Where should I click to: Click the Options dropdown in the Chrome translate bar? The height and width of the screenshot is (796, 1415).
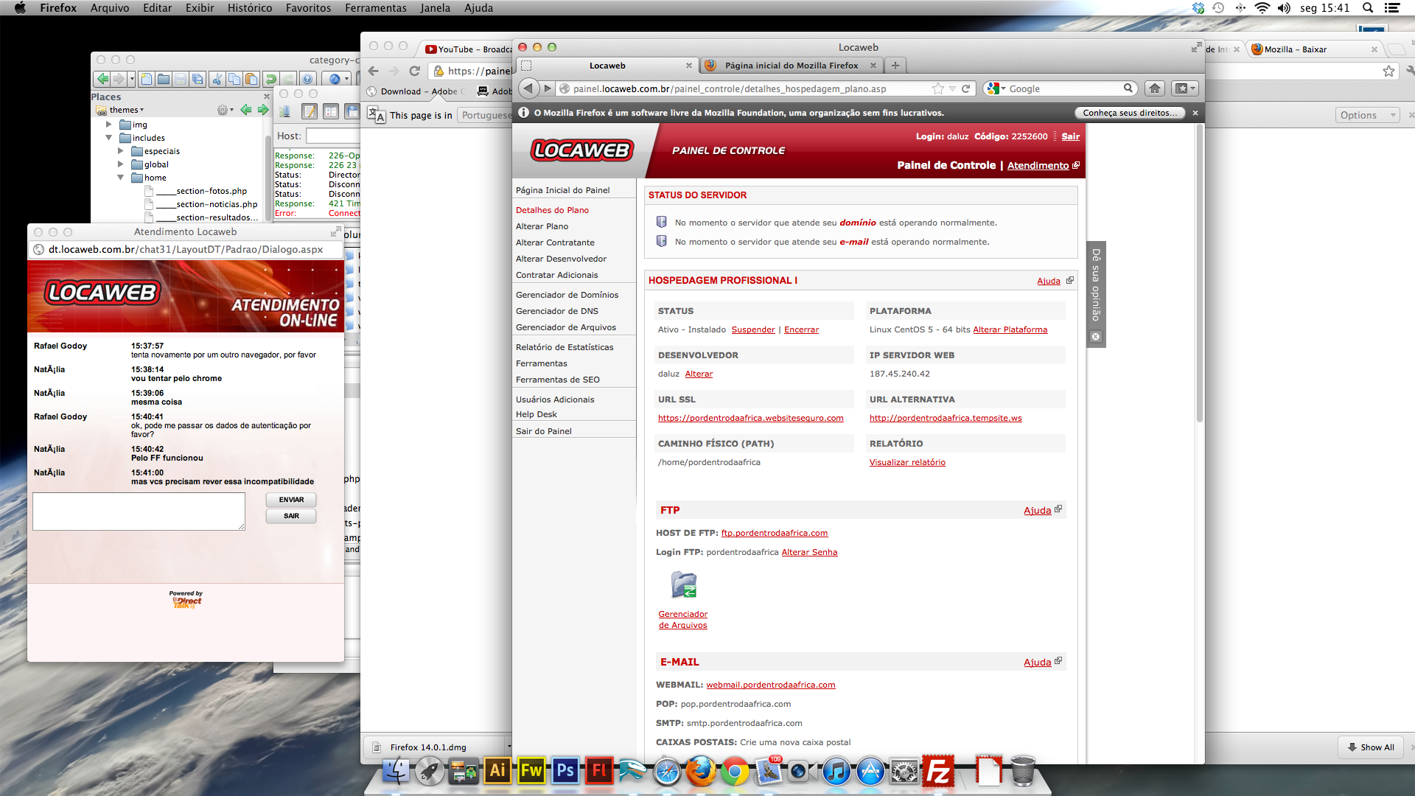1367,115
